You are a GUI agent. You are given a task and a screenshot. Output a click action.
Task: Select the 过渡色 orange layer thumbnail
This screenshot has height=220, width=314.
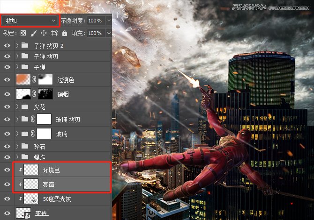tap(23, 79)
